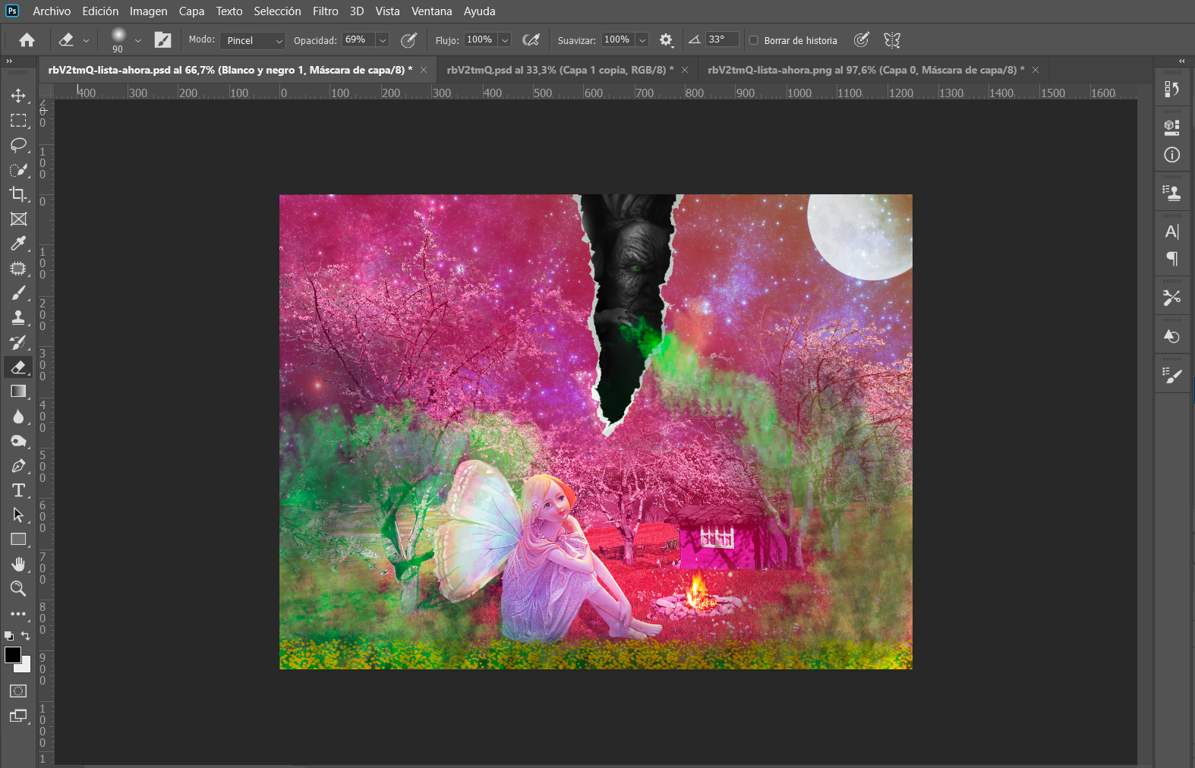Select the Path Selection tool

coord(18,515)
